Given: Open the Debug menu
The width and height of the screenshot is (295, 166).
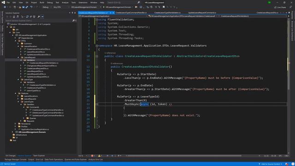Looking at the screenshot, I should pyautogui.click(x=50, y=3).
